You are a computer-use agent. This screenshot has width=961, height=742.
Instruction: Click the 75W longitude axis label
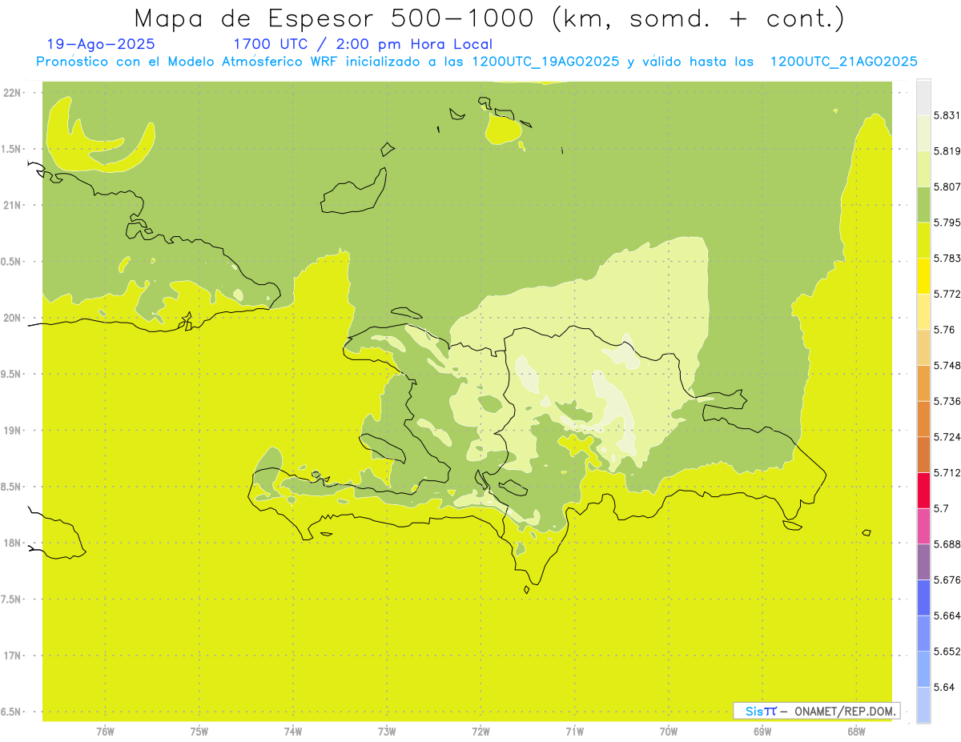click(199, 732)
